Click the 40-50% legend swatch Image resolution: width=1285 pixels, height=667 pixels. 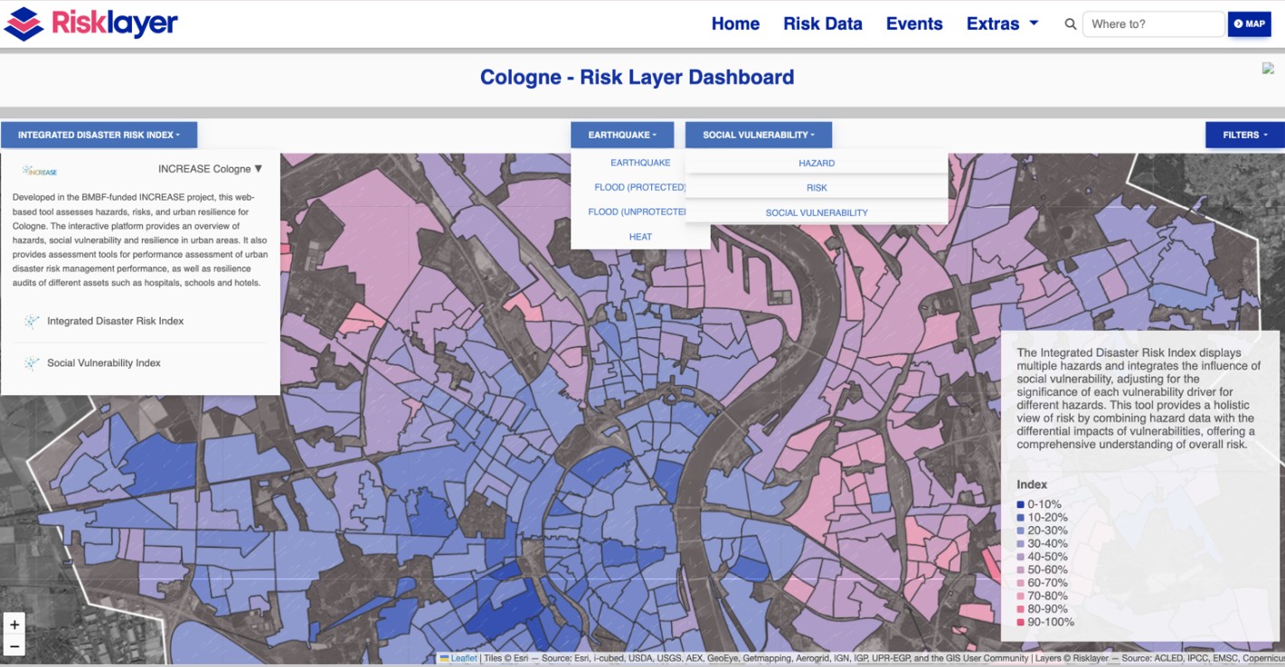1021,557
